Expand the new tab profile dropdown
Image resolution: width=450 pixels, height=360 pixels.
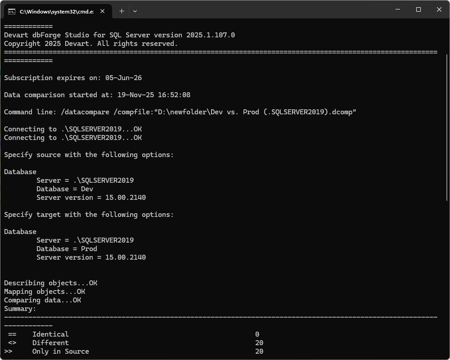135,11
